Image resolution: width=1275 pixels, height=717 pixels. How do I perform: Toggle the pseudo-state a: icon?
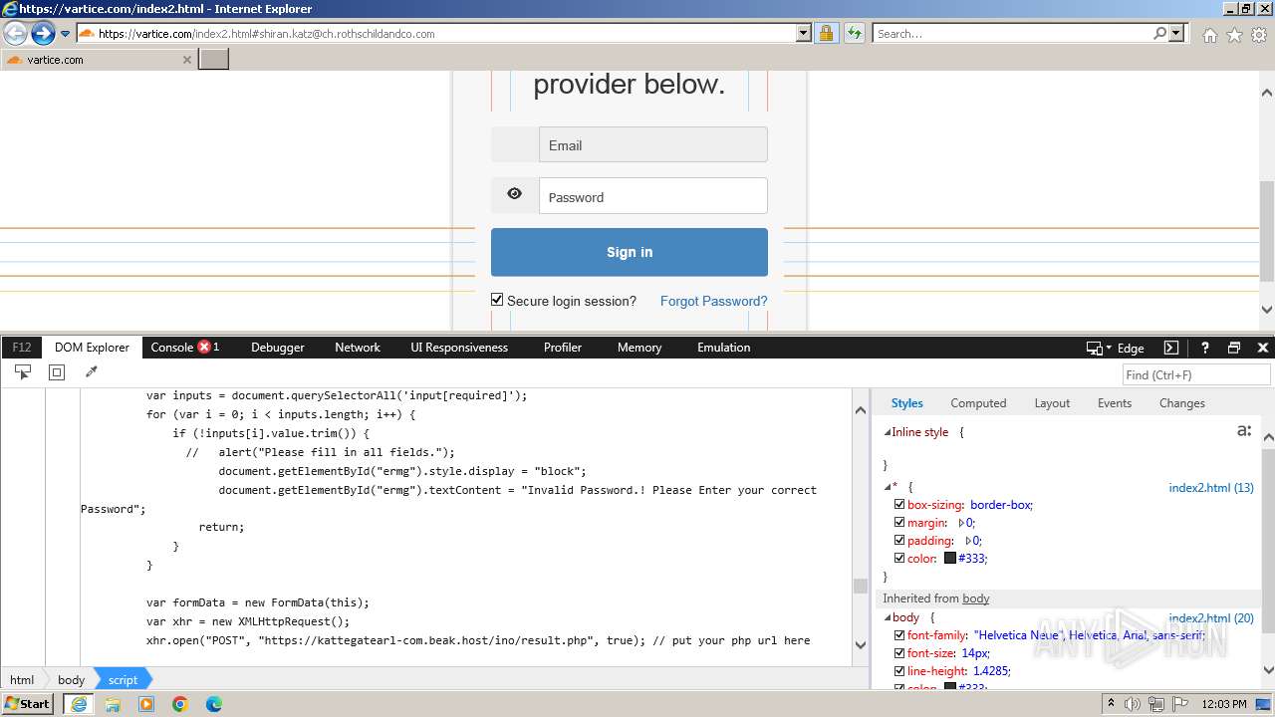tap(1244, 431)
